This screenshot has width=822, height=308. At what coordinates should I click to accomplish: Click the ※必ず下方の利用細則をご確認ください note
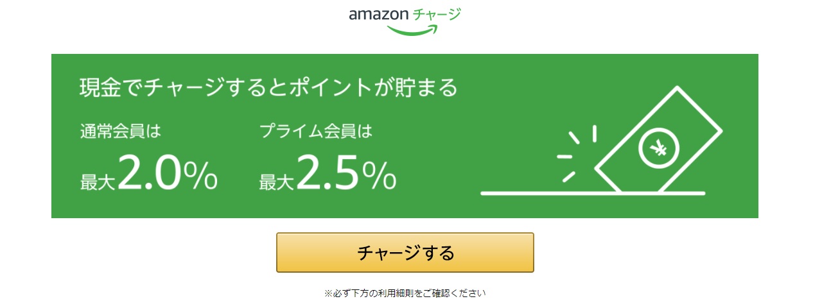pos(405,293)
